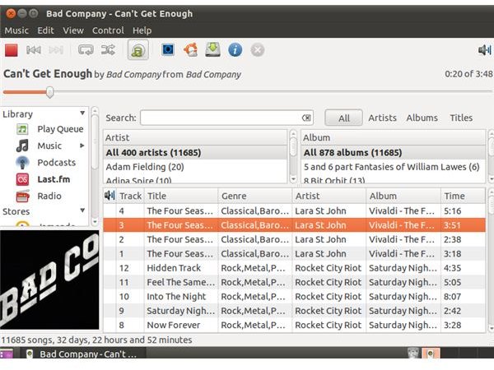Collapse the Library section in sidebar
Viewport: 494px width, 370px height.
[x=82, y=113]
